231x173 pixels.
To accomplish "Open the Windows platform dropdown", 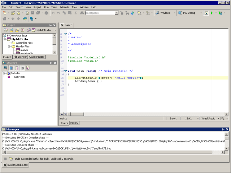I will [x=175, y=13].
